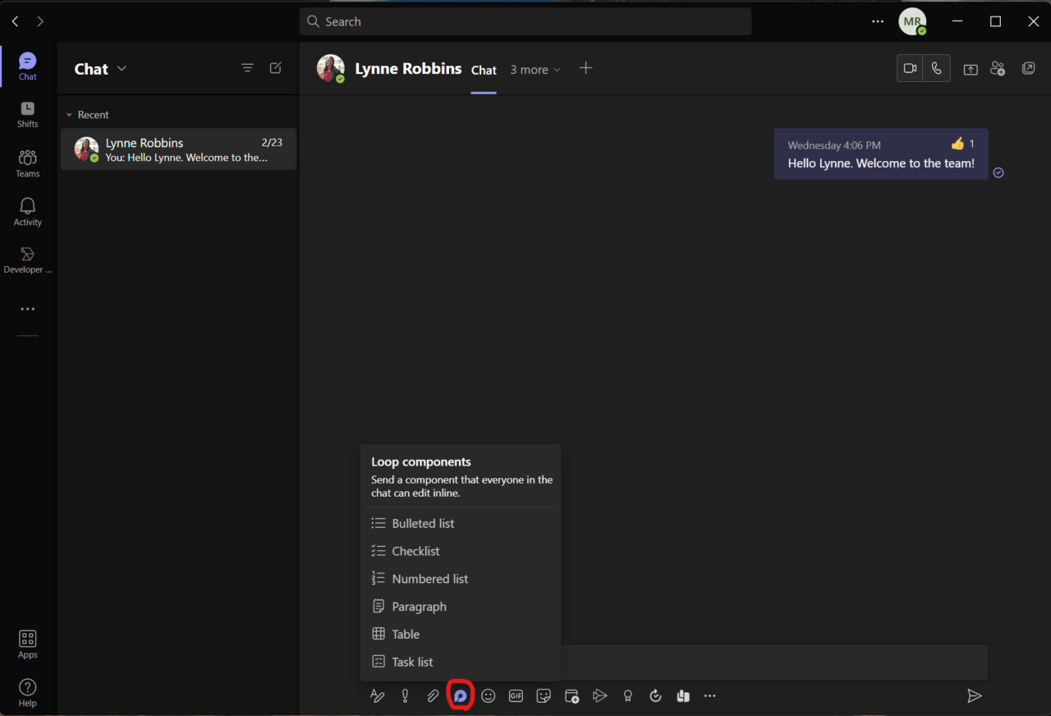Start an audio call with Lynne Robbins
The image size is (1051, 716).
pos(936,68)
